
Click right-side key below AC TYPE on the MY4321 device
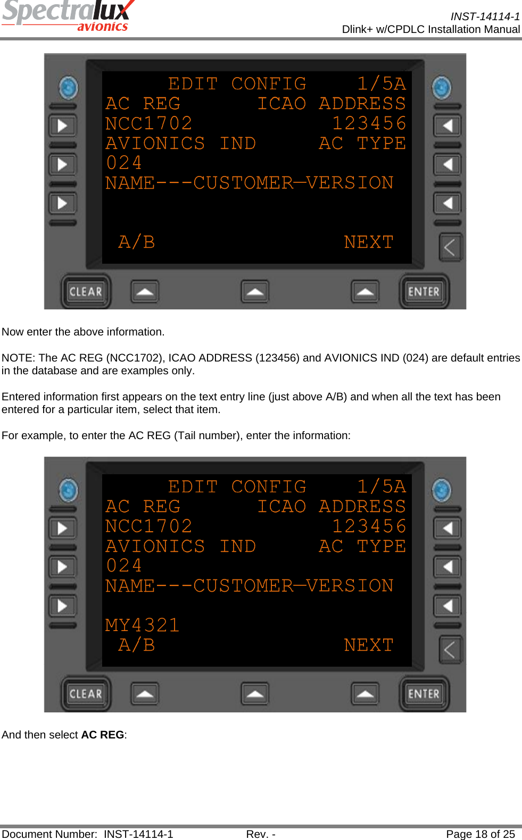coord(448,567)
